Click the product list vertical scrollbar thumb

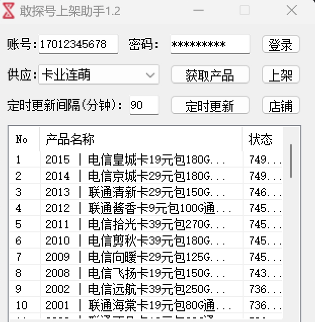[x=291, y=161]
